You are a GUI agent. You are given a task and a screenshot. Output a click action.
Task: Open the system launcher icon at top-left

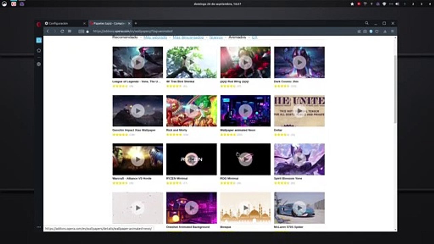(4, 4)
